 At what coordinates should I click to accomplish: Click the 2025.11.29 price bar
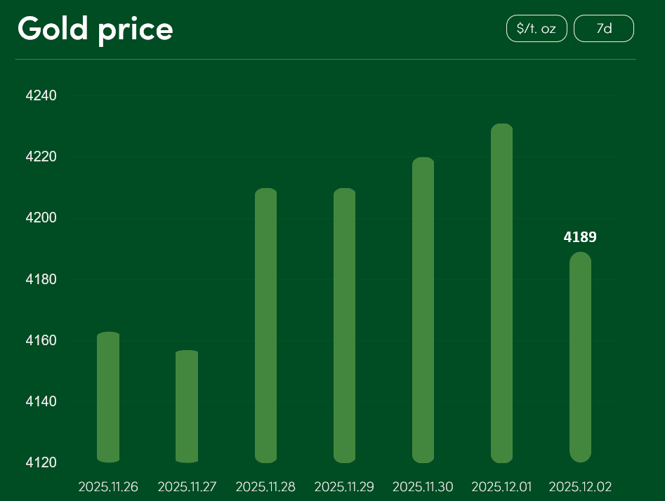[x=344, y=326]
